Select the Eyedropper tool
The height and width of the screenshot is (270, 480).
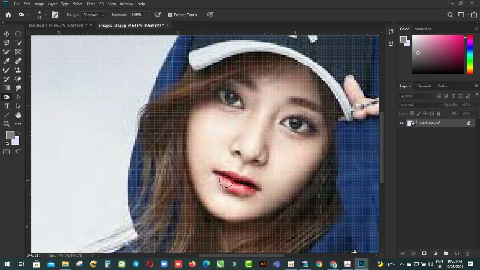(x=7, y=61)
